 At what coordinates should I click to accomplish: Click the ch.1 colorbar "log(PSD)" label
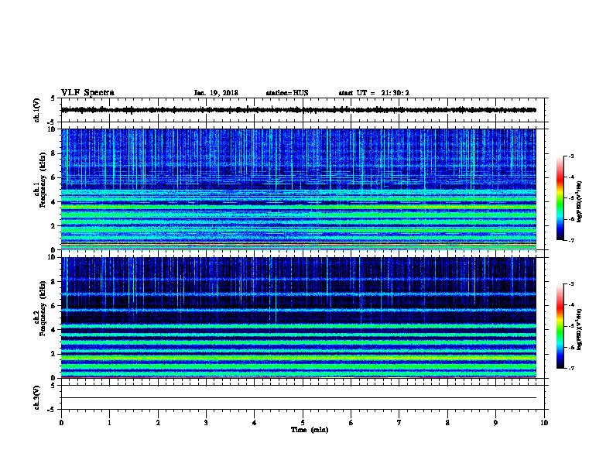(580, 201)
